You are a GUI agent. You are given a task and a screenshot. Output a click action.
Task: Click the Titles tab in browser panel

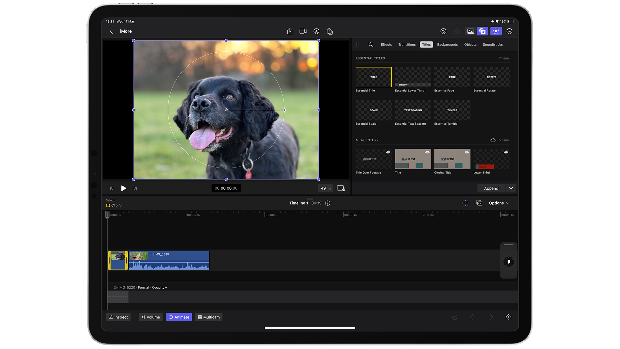426,44
